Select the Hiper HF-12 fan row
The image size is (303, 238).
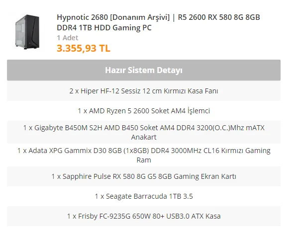143,91
